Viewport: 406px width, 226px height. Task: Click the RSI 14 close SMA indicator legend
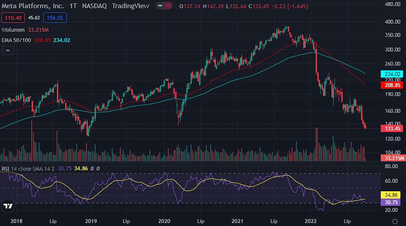pyautogui.click(x=28, y=169)
